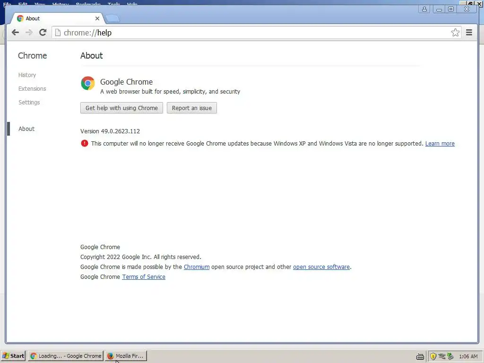Open the Windows Start button
Viewport: 484px width, 363px height.
pyautogui.click(x=13, y=356)
